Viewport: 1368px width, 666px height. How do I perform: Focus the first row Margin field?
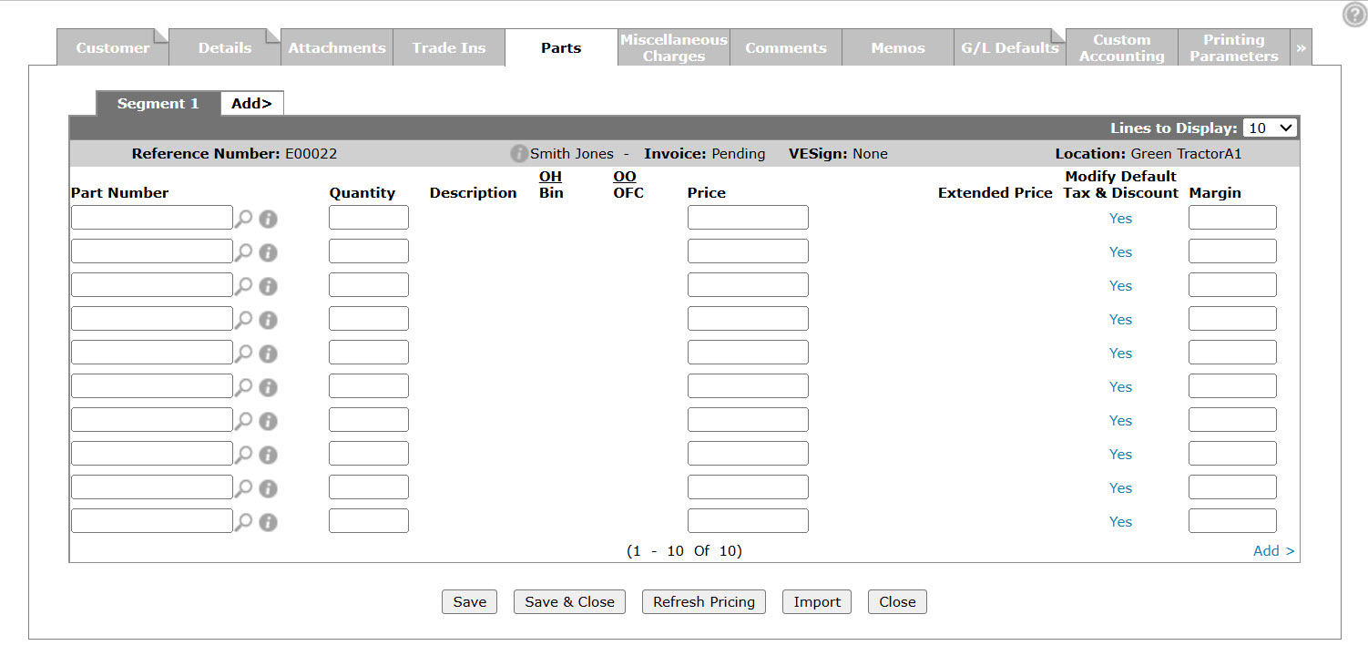point(1232,217)
